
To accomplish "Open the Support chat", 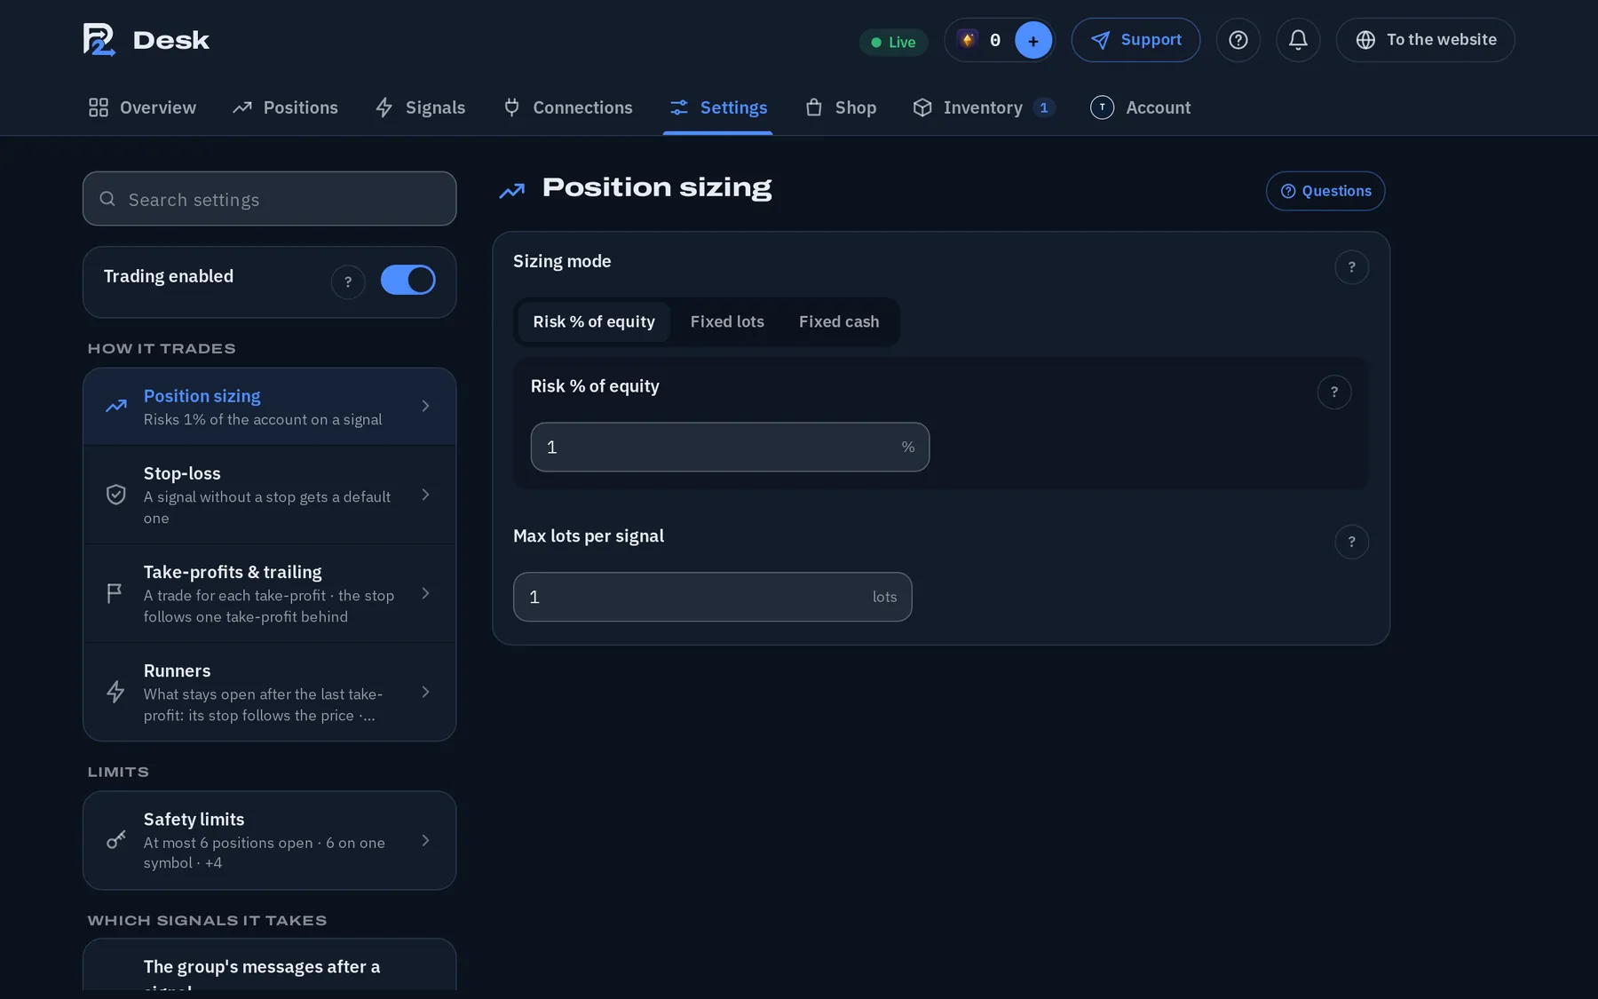I will (x=1135, y=40).
